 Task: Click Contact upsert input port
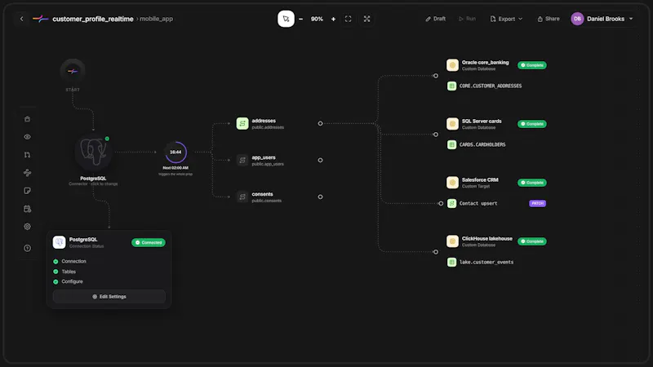(441, 203)
